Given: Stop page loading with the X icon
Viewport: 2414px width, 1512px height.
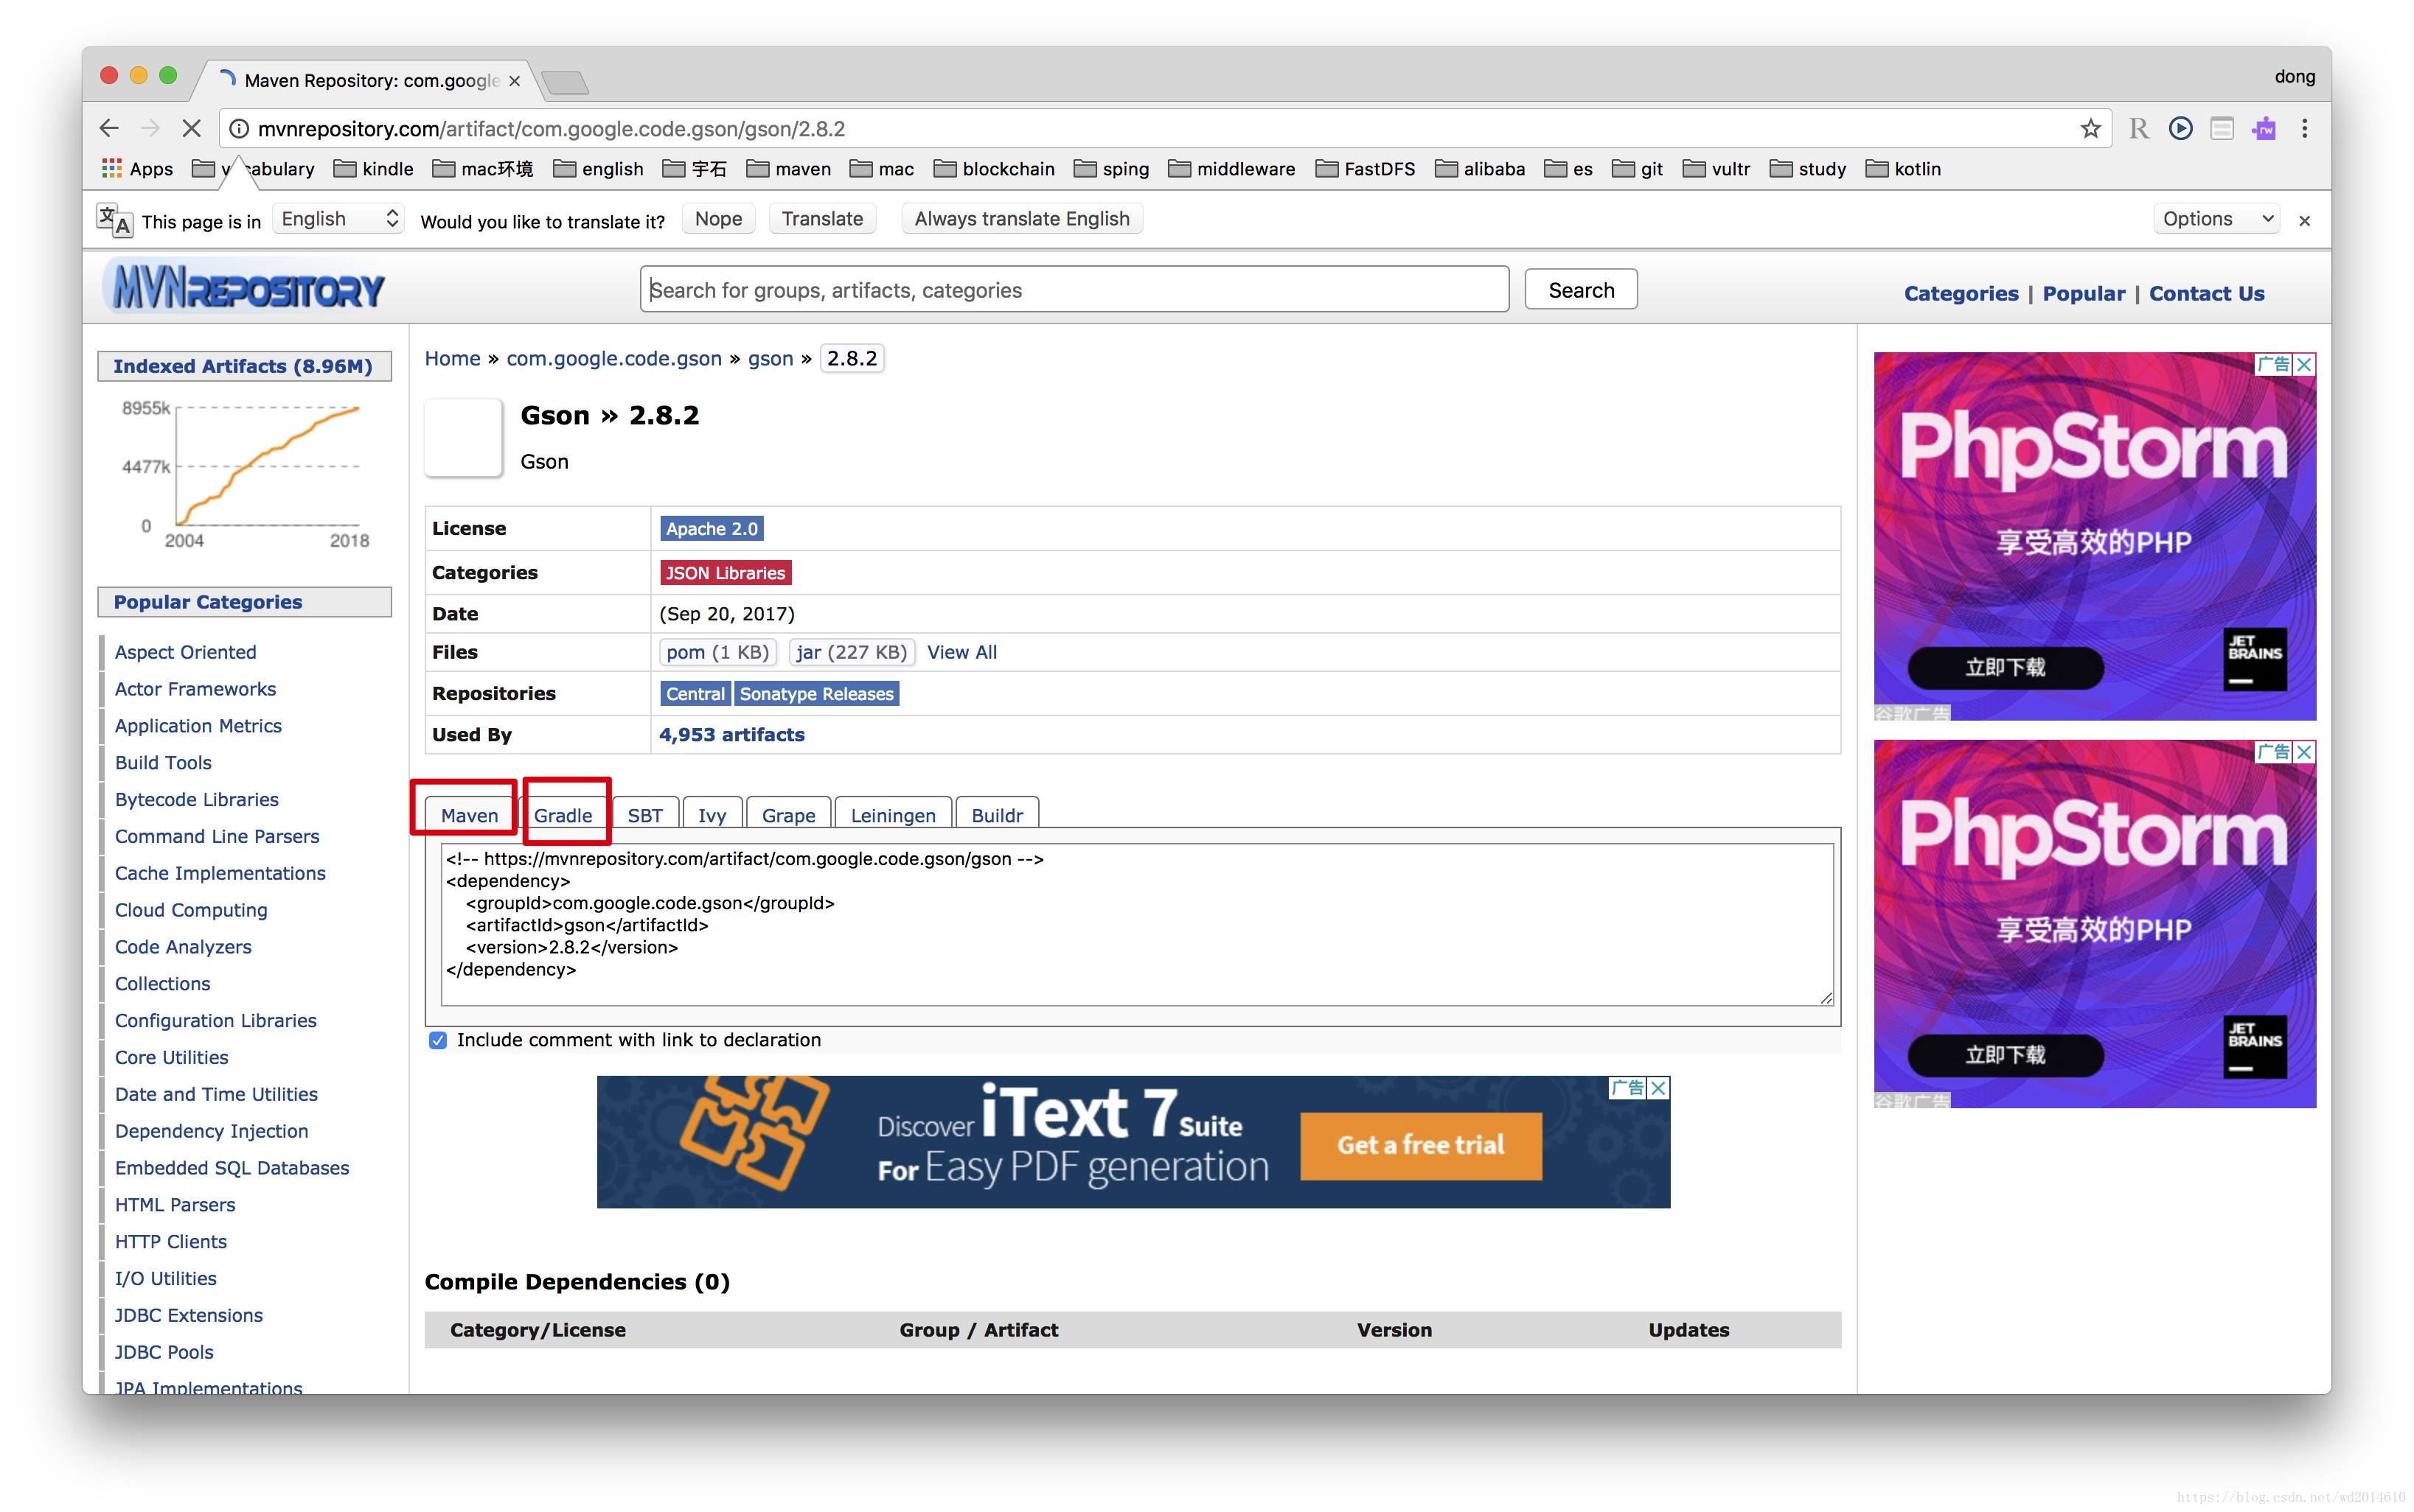Looking at the screenshot, I should (191, 128).
